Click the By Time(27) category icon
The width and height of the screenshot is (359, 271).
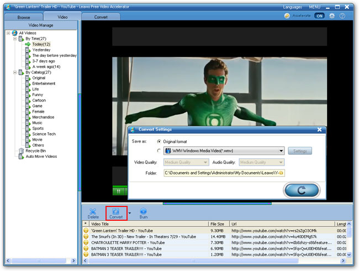[22, 39]
